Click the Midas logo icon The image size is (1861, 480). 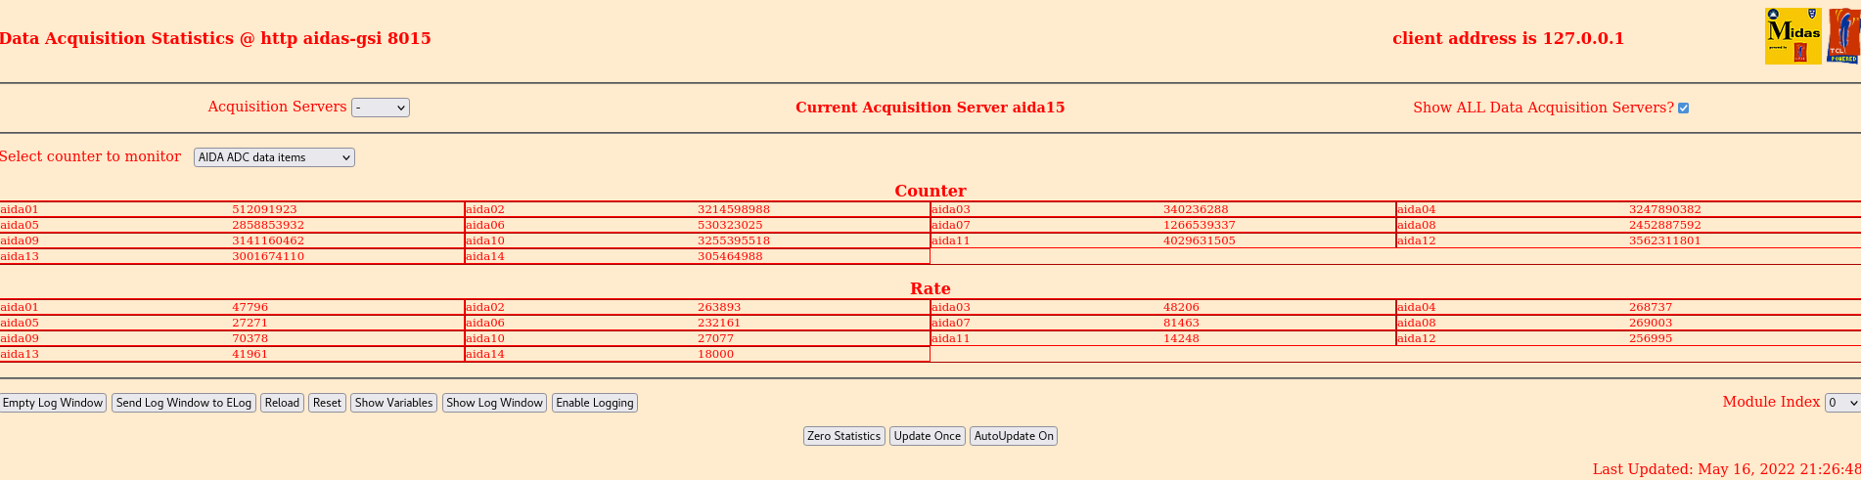(x=1793, y=36)
